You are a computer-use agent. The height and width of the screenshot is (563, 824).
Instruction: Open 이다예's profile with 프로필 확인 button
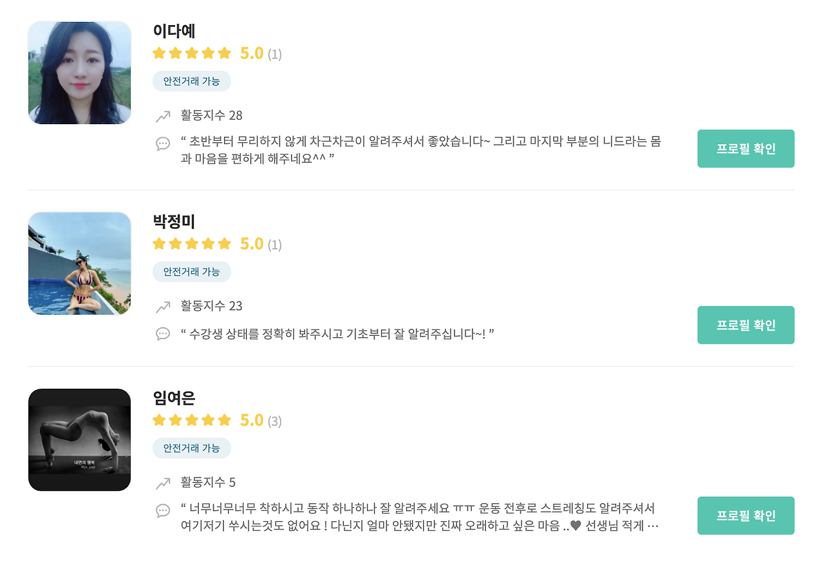[x=745, y=149]
